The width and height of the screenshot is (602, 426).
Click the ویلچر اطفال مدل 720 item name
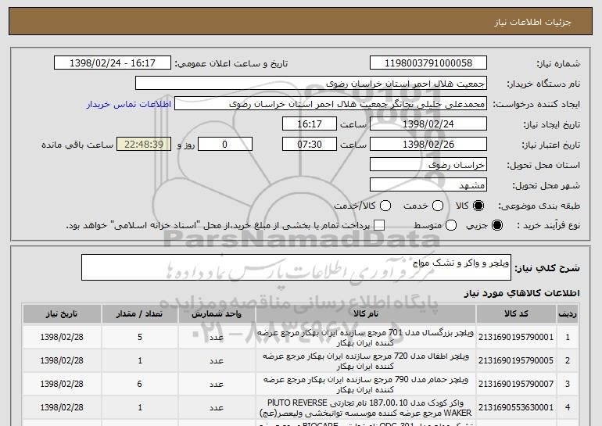366,361
